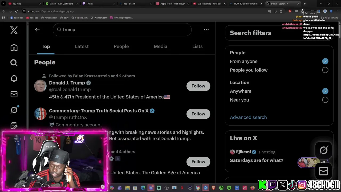Screen dimensions: 341x192
Task: Open the @realDonaldTrump handle
Action: [x=70, y=90]
